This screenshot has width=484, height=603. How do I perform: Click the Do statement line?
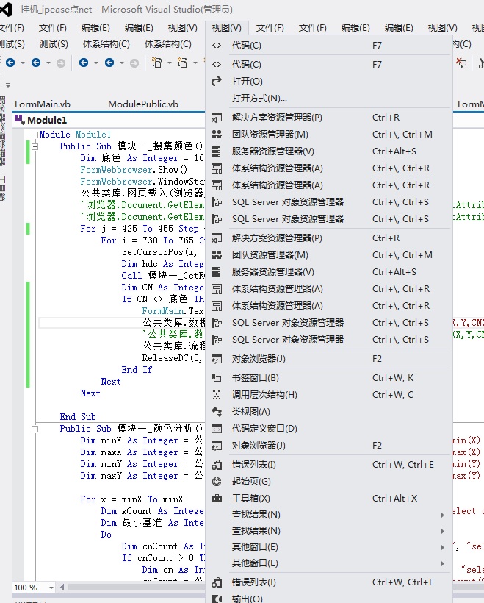pyautogui.click(x=106, y=535)
